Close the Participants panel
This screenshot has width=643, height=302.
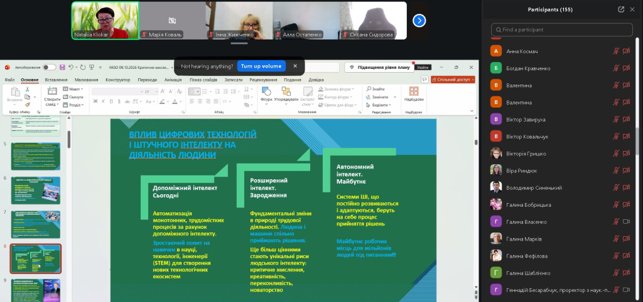tap(632, 9)
